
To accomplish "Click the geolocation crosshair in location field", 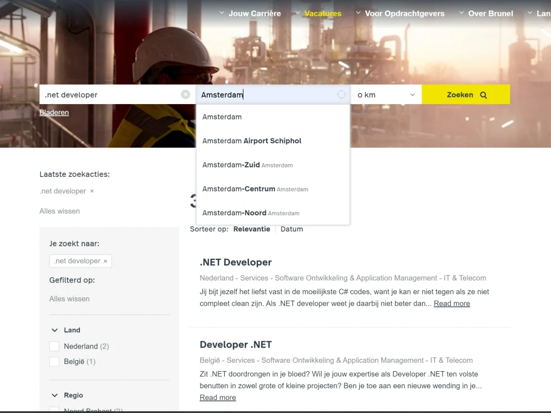I will tap(342, 94).
